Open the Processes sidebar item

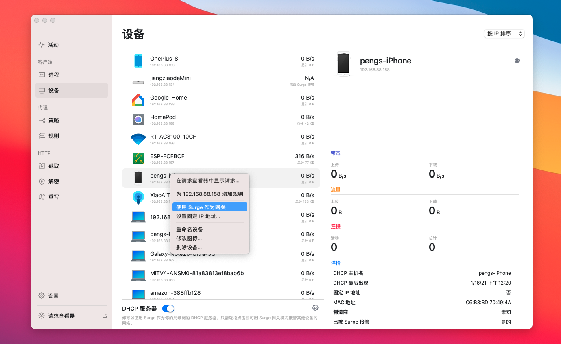point(53,75)
